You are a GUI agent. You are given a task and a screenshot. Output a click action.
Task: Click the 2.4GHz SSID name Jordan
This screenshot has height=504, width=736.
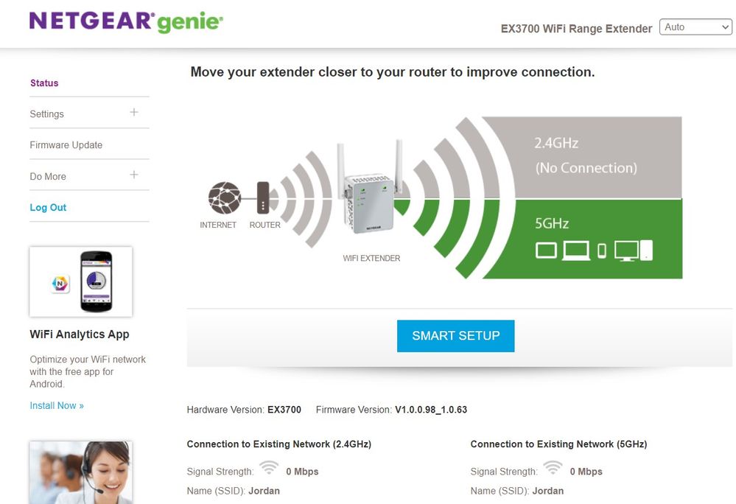coord(264,491)
